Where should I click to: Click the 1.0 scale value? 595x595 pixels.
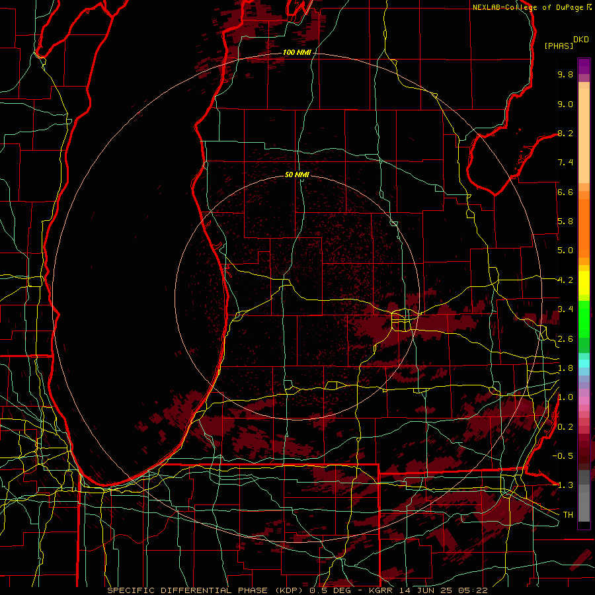pos(565,397)
